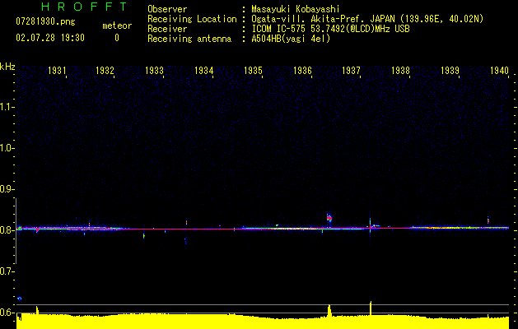Click the power peak spike after 1936
The image size is (518, 329).
pos(329,311)
